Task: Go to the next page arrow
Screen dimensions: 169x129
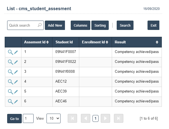Action: click(105, 119)
